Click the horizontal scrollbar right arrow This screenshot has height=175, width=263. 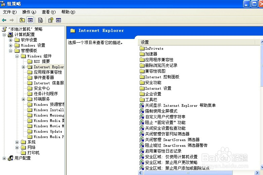tap(257, 173)
